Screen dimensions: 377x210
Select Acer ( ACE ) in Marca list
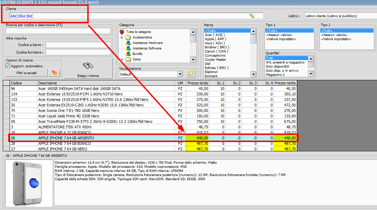(215, 35)
